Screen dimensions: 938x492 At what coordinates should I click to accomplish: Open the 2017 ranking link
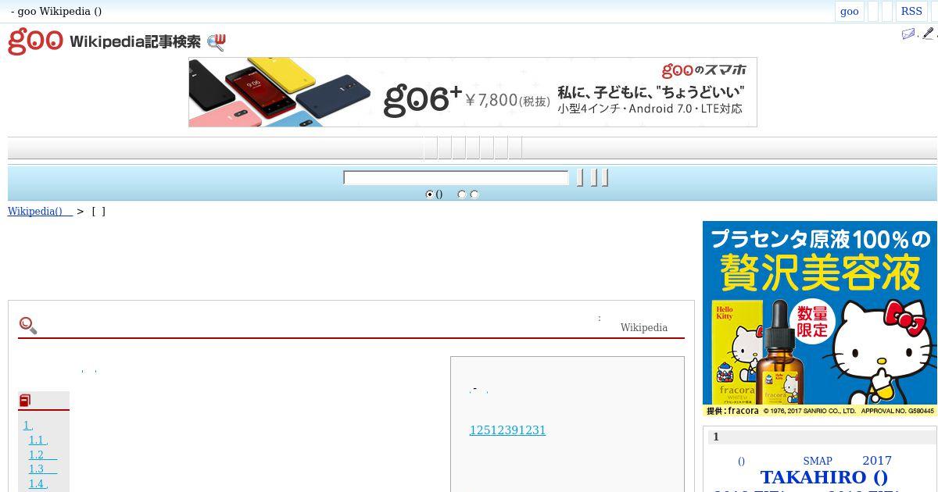point(877,461)
